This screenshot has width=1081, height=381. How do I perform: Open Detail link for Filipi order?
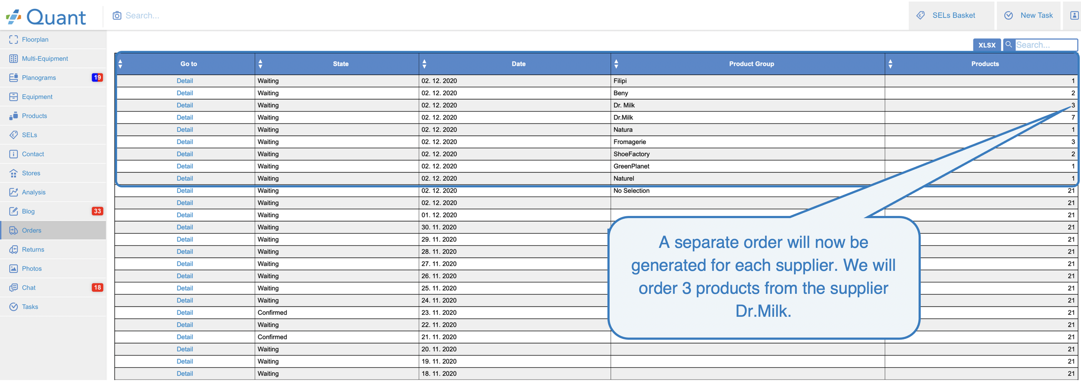tap(185, 81)
